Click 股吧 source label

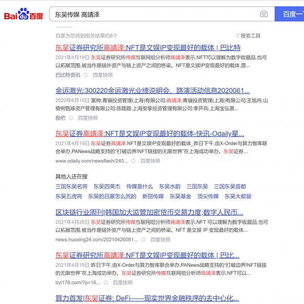[x=60, y=118]
